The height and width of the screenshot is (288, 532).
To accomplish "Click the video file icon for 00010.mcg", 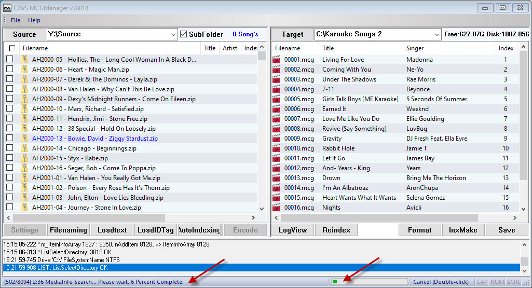I will coord(276,148).
